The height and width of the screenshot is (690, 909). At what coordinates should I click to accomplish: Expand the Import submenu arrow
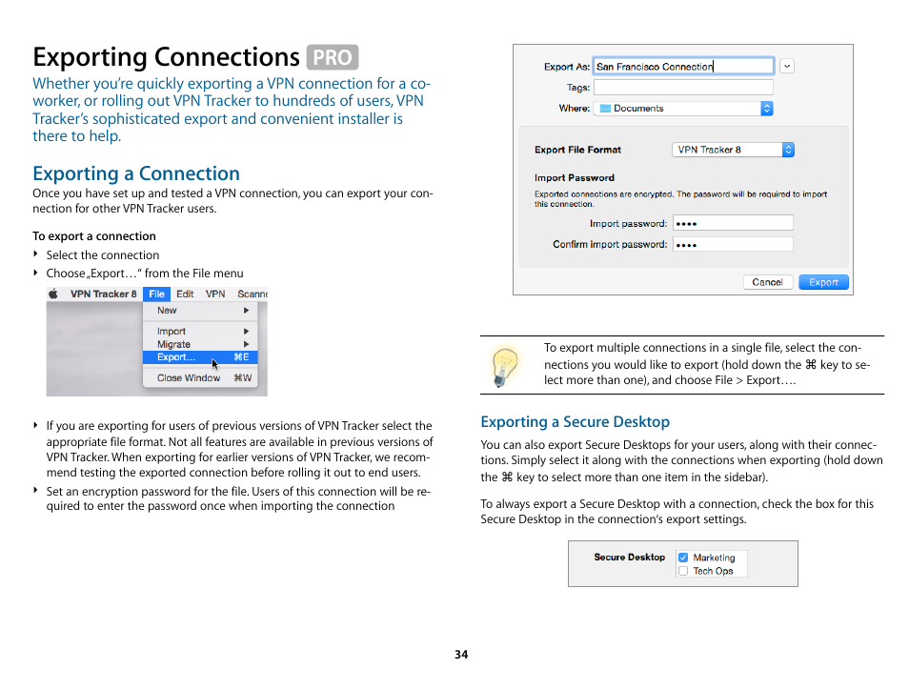[x=247, y=331]
